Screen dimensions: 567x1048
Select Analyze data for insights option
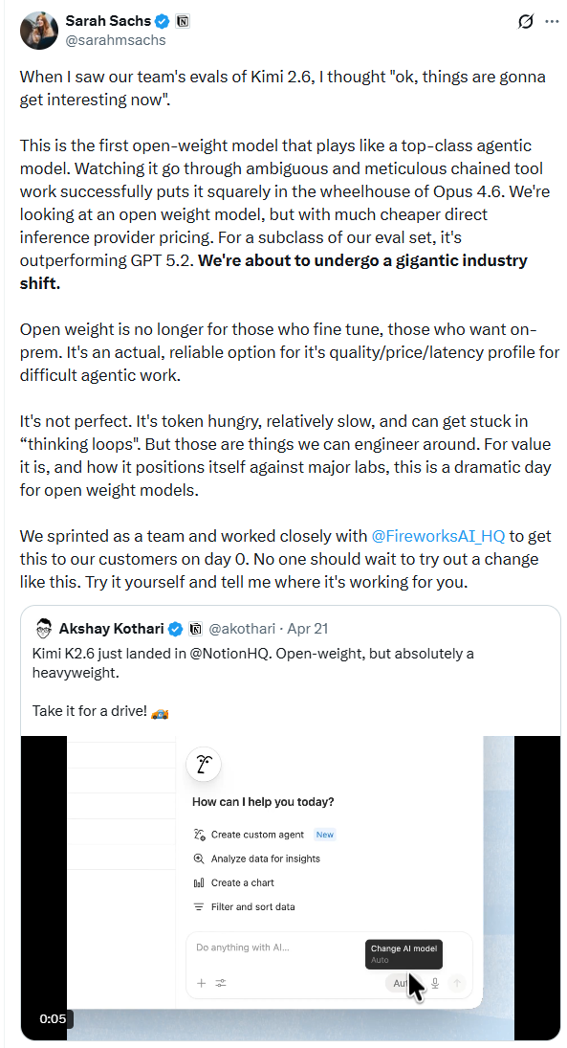pyautogui.click(x=265, y=858)
